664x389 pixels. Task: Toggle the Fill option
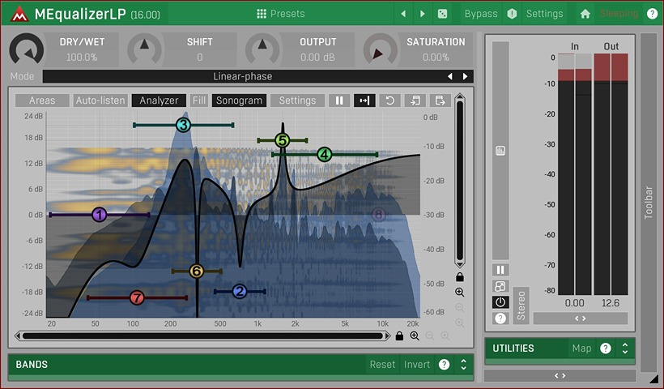pyautogui.click(x=198, y=100)
